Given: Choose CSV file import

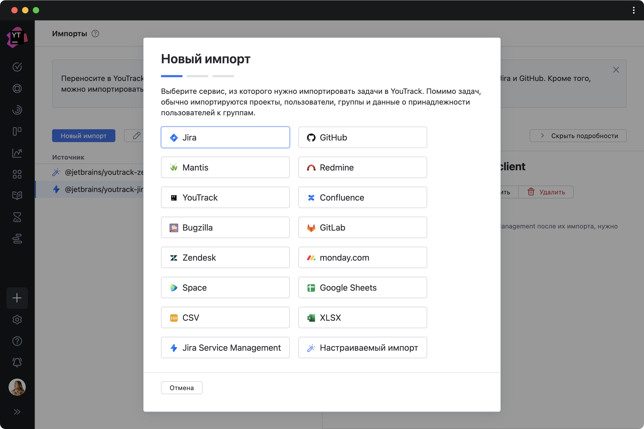Looking at the screenshot, I should (x=225, y=318).
